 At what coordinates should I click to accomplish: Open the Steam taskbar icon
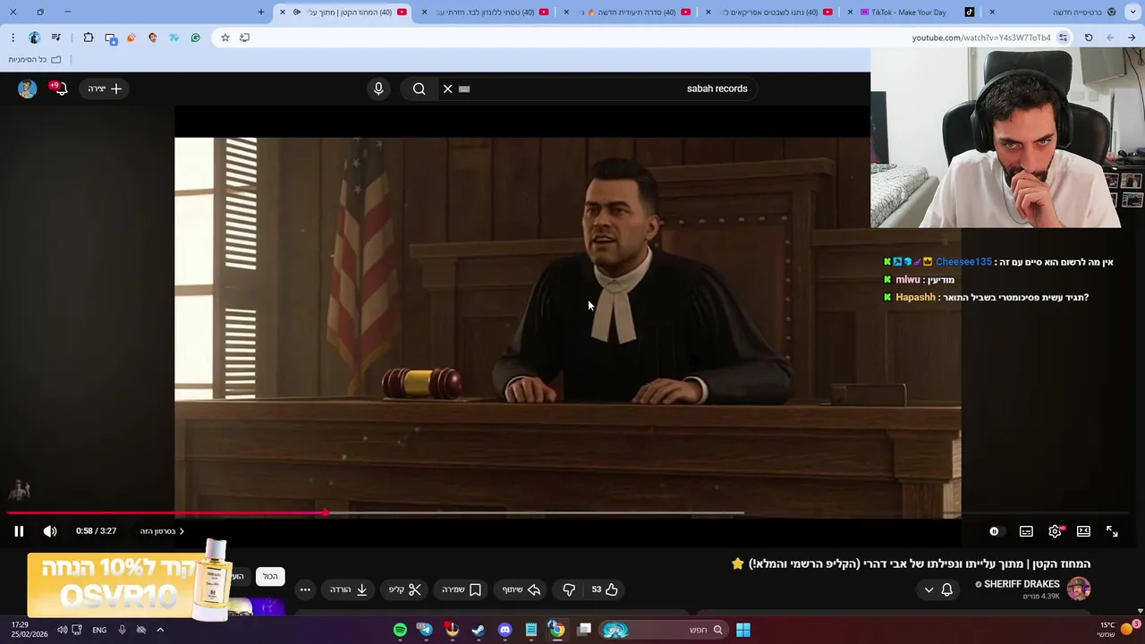pyautogui.click(x=479, y=630)
